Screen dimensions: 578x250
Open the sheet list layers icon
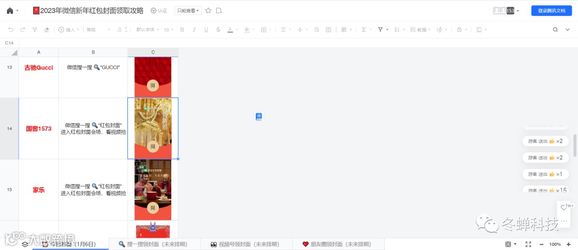click(25, 245)
